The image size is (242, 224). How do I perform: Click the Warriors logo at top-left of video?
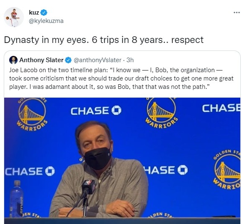32,115
